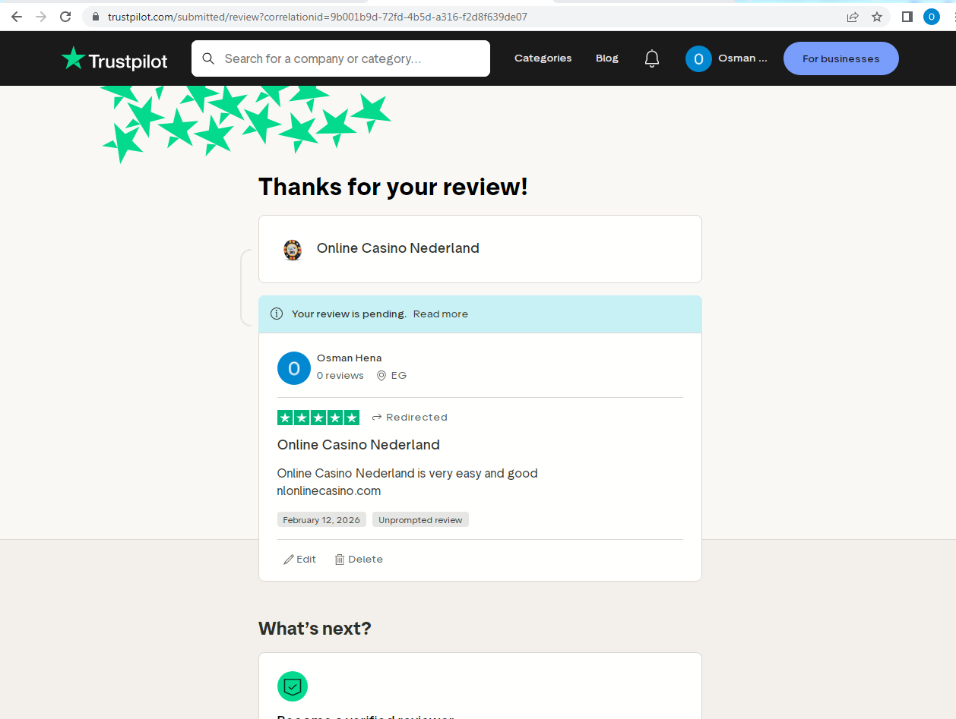
Task: Click the pencil icon next to Edit
Action: click(x=289, y=560)
